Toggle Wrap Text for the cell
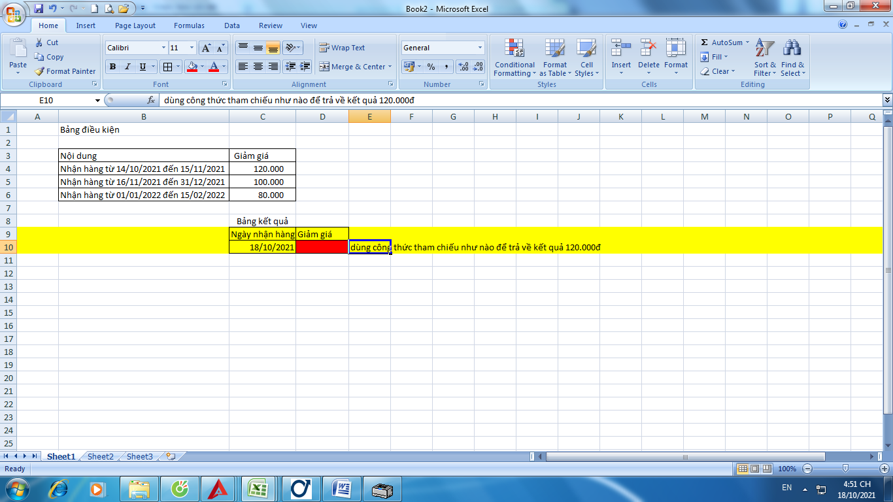This screenshot has height=502, width=893. pos(342,48)
